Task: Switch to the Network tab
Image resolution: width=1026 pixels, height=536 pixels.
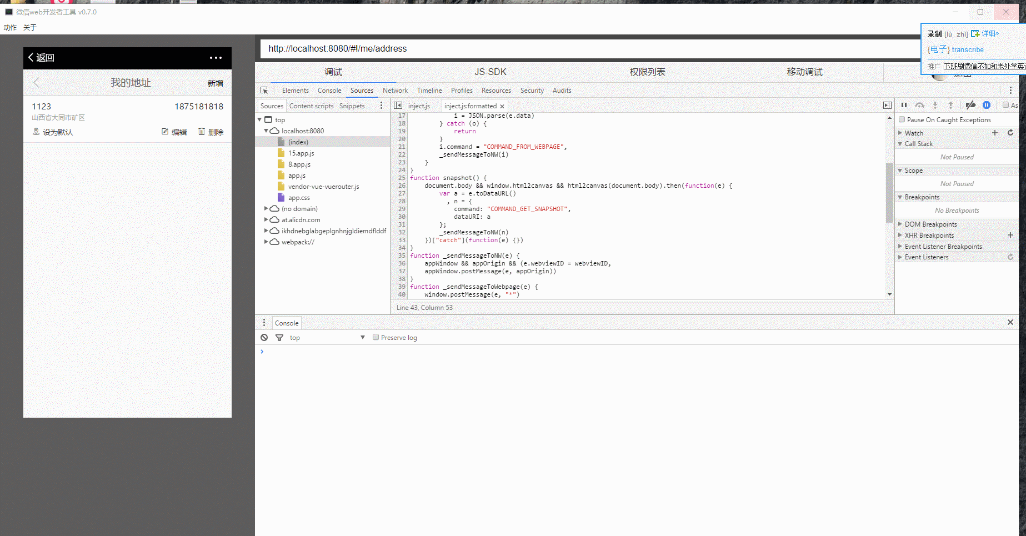Action: tap(395, 91)
